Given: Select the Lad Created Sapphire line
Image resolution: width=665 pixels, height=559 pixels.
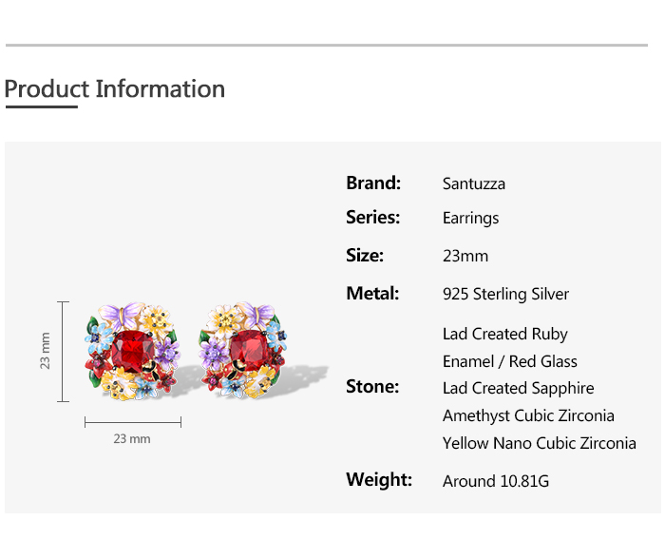Looking at the screenshot, I should pyautogui.click(x=518, y=388).
